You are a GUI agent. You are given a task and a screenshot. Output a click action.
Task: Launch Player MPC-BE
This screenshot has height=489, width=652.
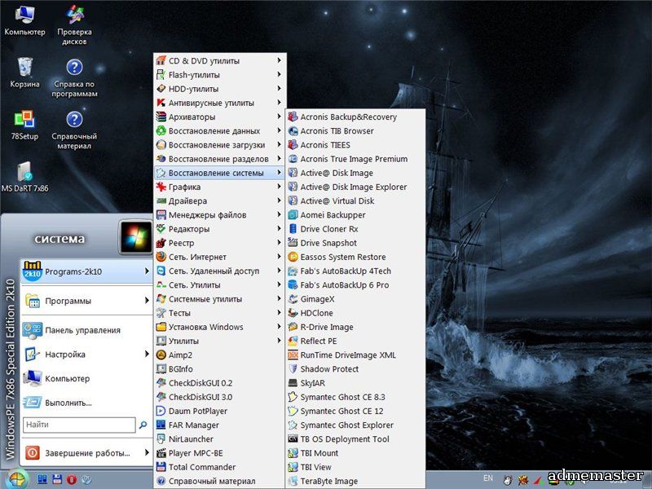pyautogui.click(x=219, y=453)
